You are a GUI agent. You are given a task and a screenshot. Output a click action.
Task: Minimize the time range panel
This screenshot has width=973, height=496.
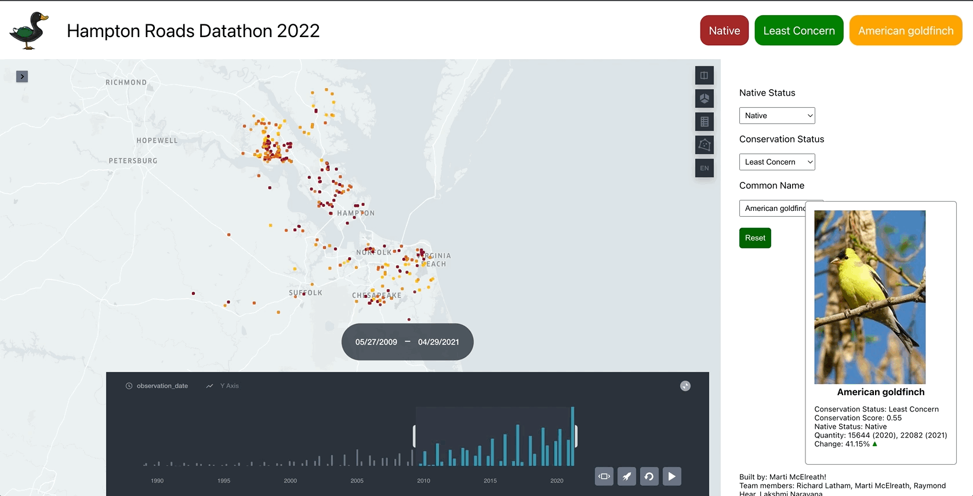point(685,386)
